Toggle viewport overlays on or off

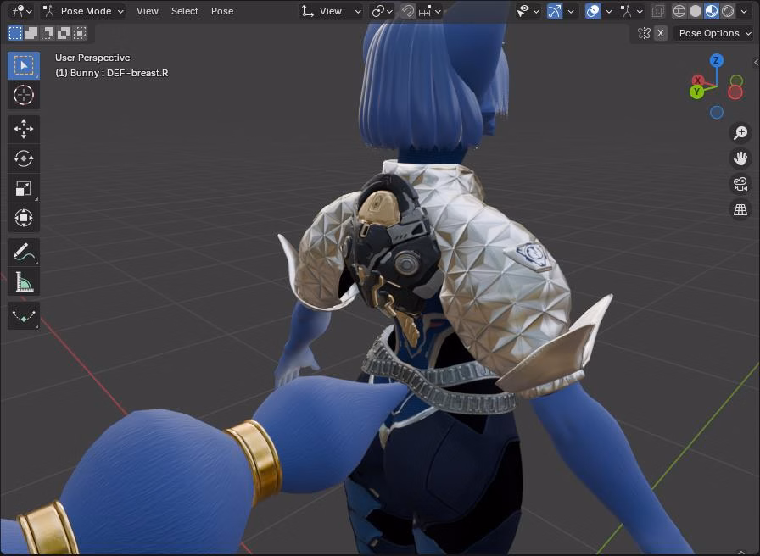point(592,11)
